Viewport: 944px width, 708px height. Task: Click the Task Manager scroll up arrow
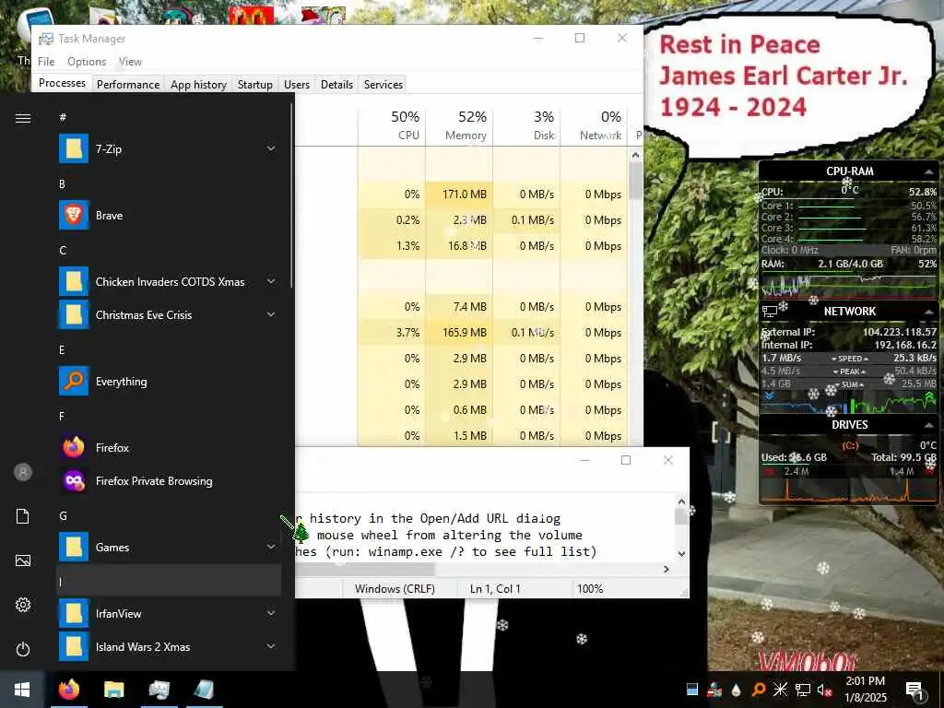[635, 155]
